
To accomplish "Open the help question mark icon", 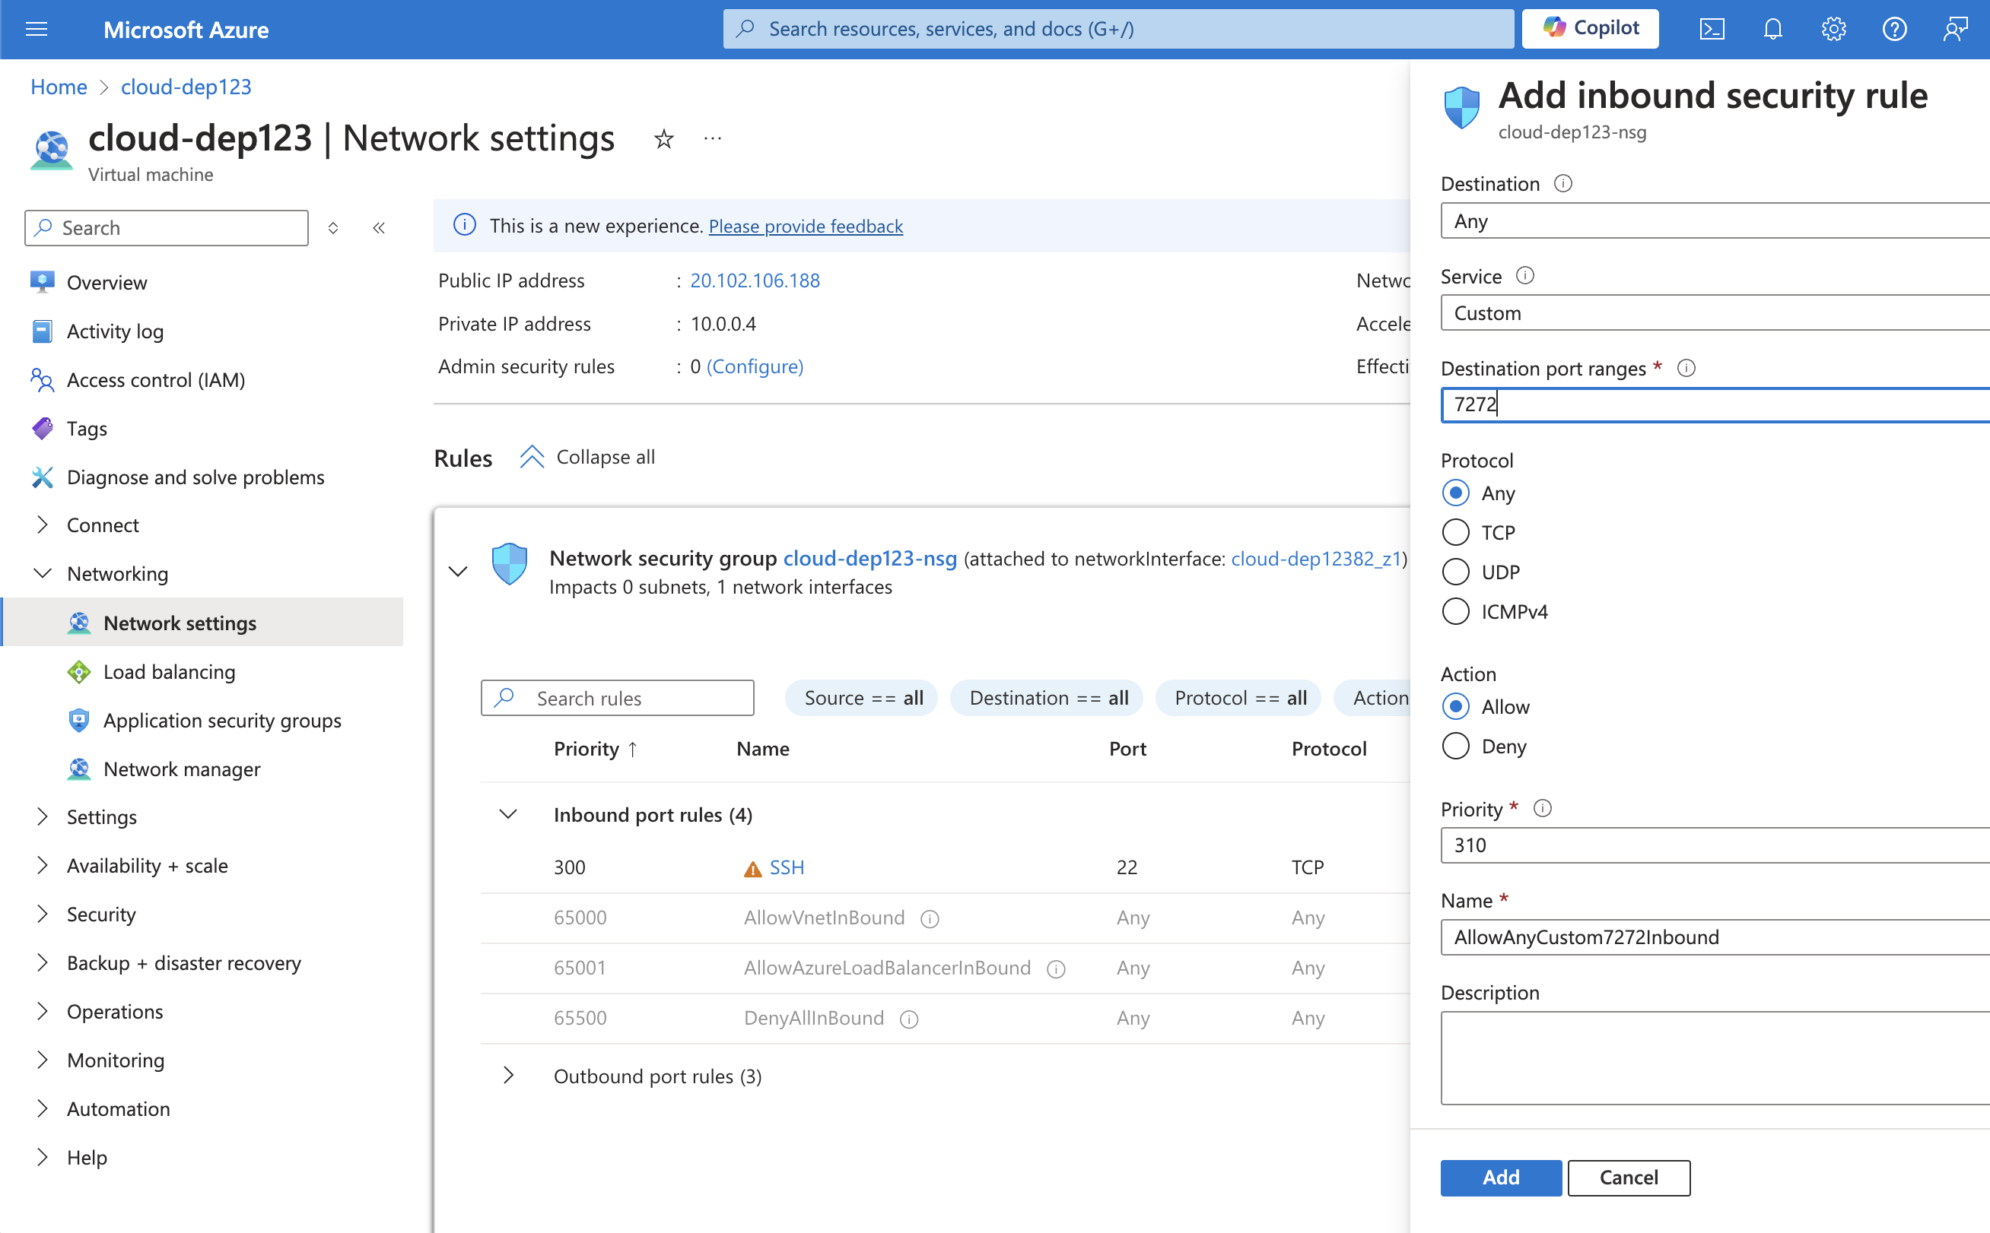I will coord(1893,30).
